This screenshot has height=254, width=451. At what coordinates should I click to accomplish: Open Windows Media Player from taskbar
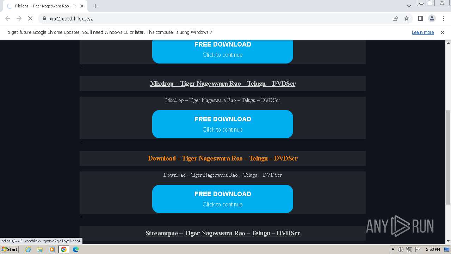(52, 249)
